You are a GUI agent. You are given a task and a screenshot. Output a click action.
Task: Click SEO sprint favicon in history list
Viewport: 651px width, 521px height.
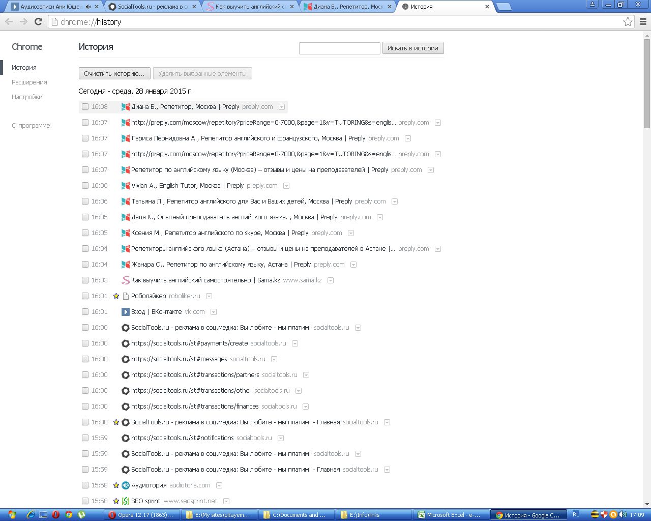125,501
